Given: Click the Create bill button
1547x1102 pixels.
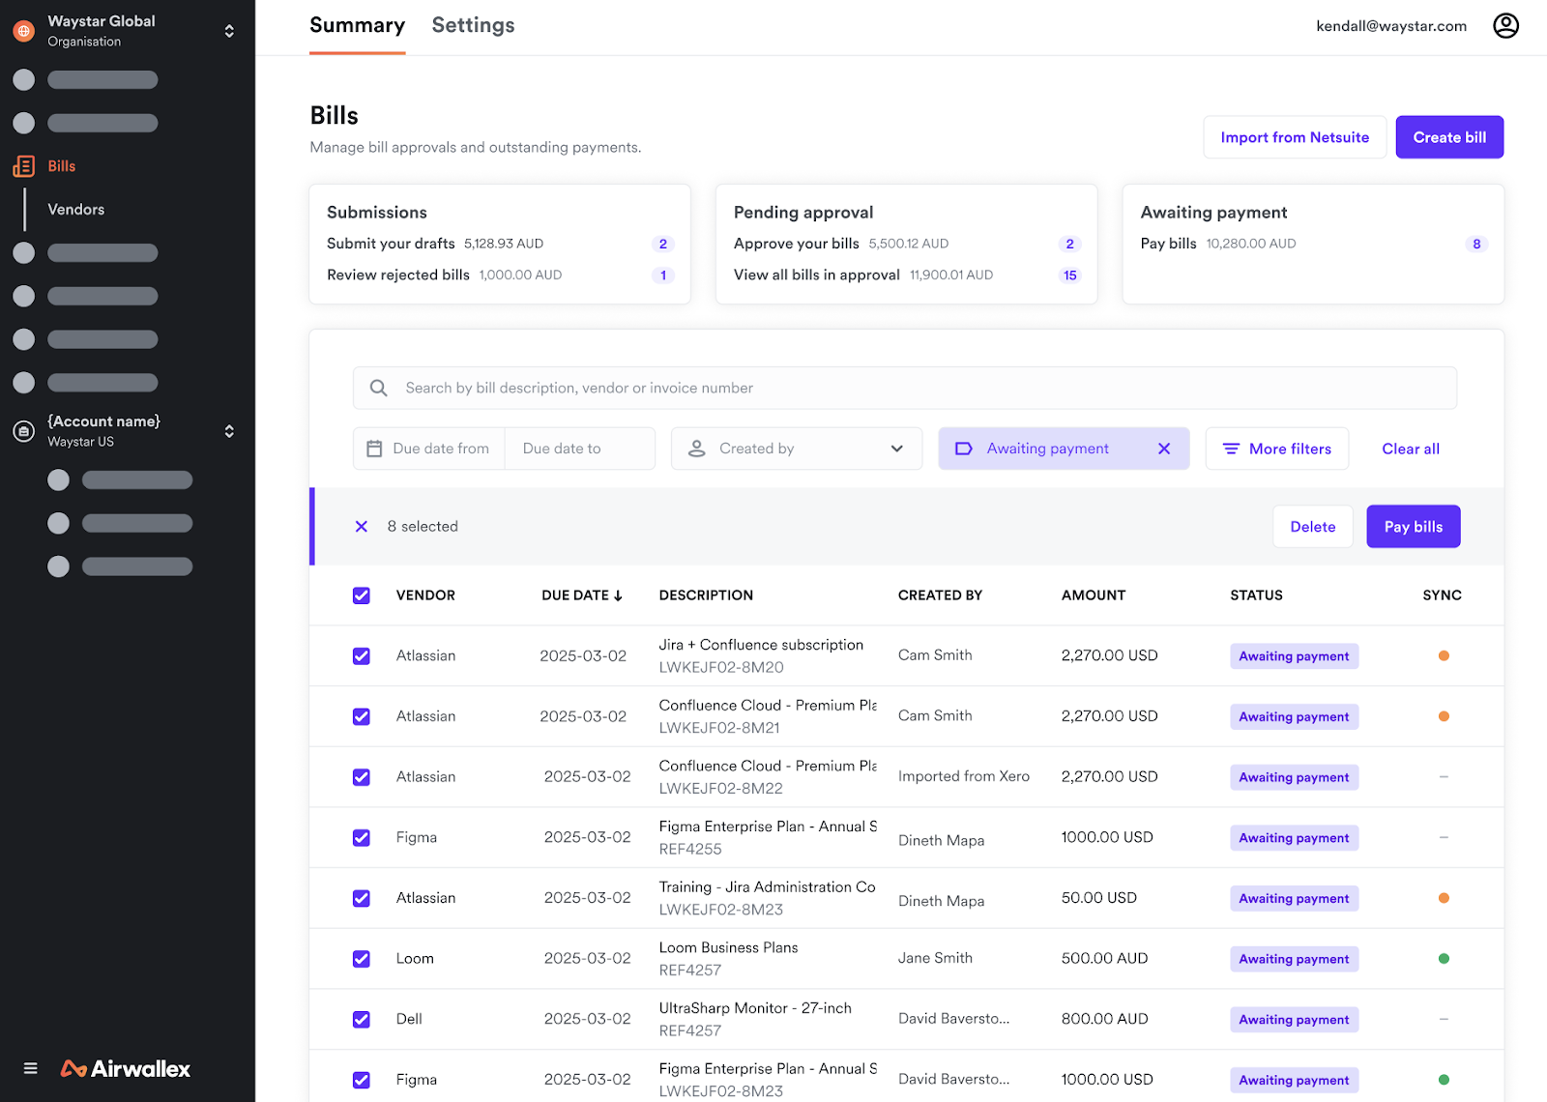Looking at the screenshot, I should [x=1449, y=137].
